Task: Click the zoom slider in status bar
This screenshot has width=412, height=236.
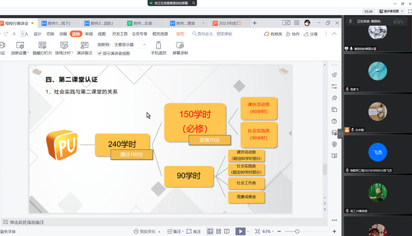Action: click(x=297, y=231)
